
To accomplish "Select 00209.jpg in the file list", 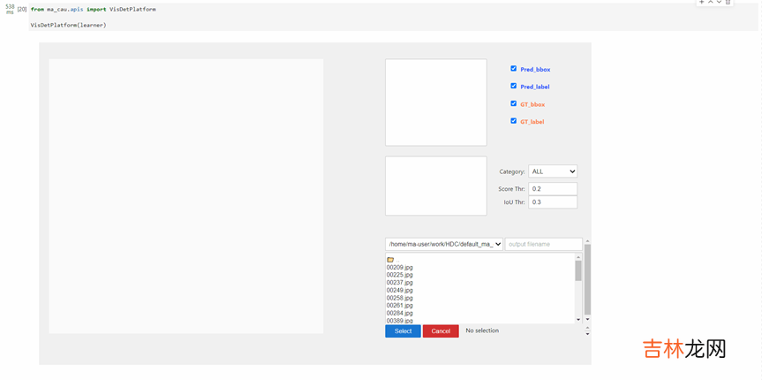I will 400,268.
